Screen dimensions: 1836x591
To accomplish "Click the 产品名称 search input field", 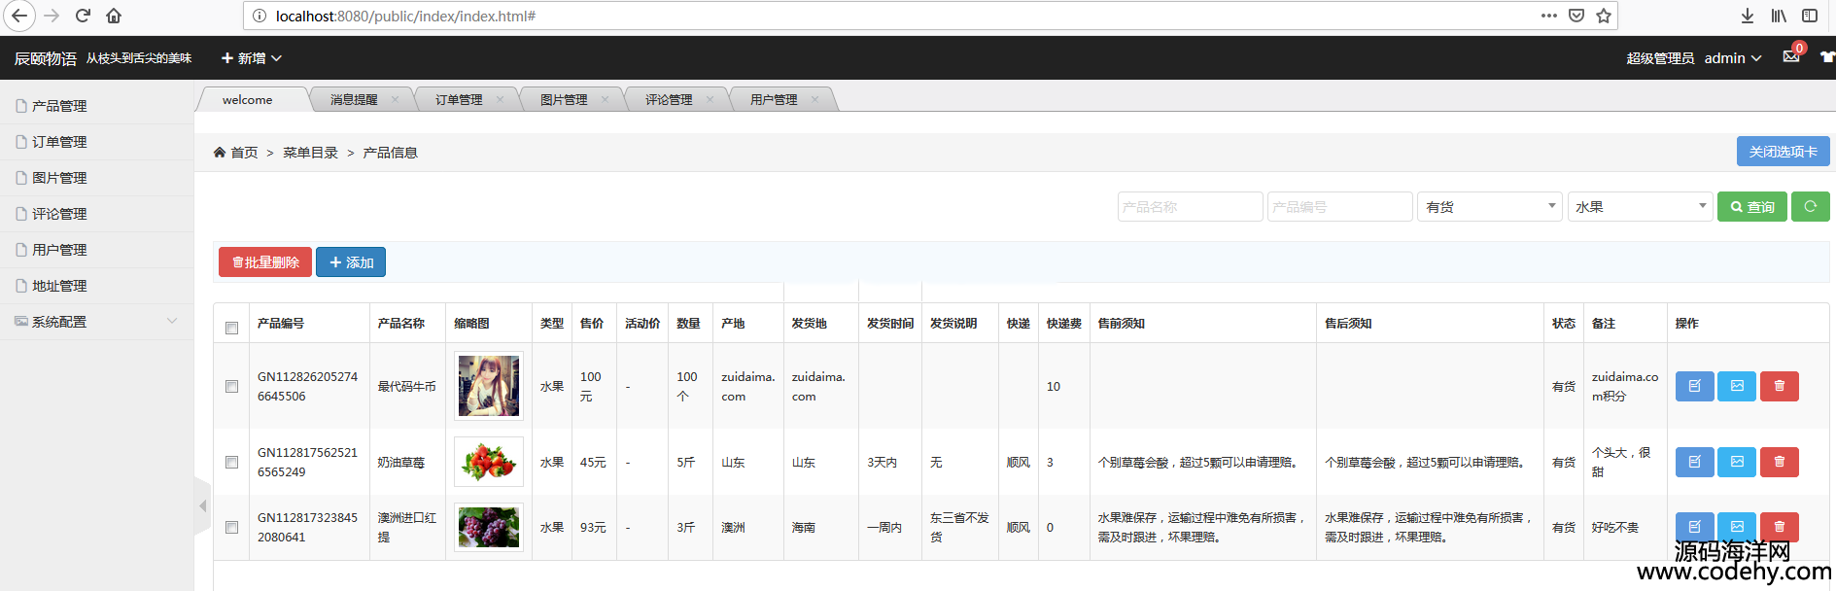I will pos(1190,206).
